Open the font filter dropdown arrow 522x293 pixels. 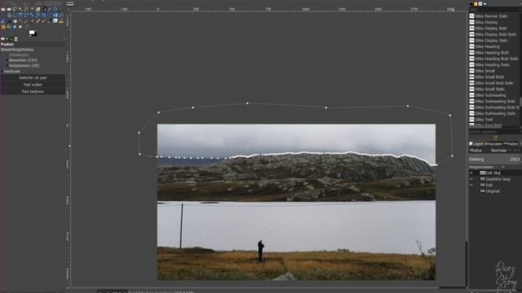point(520,10)
